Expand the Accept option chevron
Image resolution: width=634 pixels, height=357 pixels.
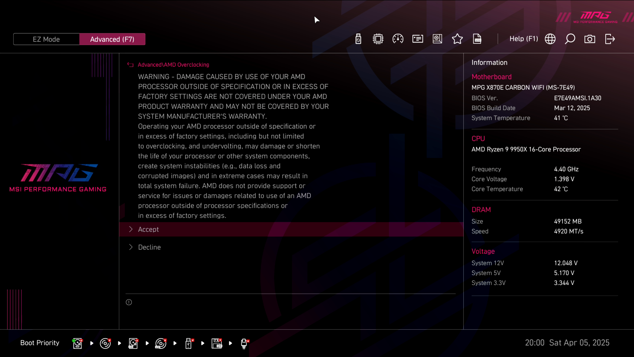(x=131, y=229)
